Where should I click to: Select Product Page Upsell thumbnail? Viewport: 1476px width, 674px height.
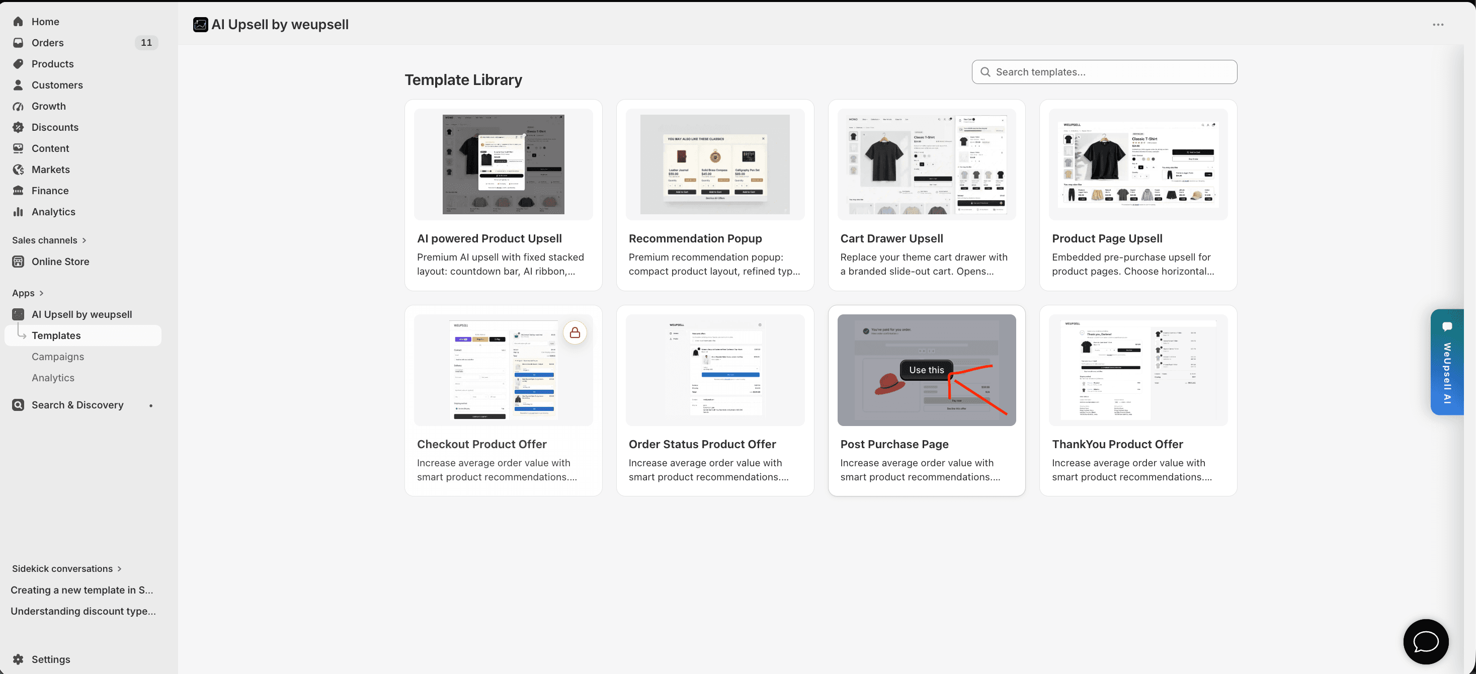click(x=1138, y=164)
